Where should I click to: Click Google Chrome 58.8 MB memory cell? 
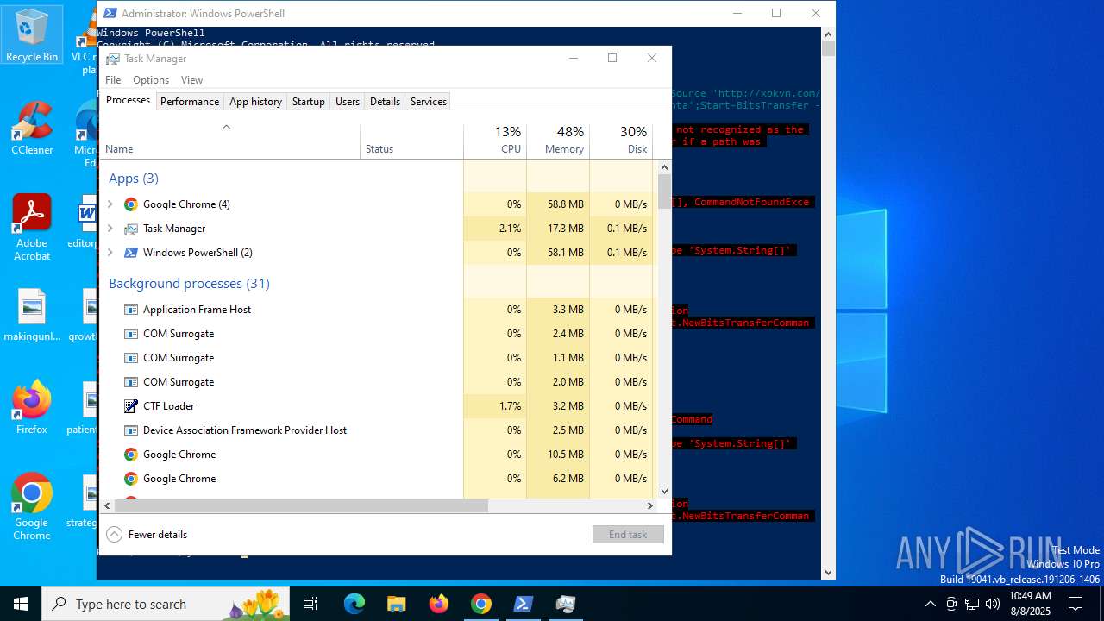[x=558, y=204]
